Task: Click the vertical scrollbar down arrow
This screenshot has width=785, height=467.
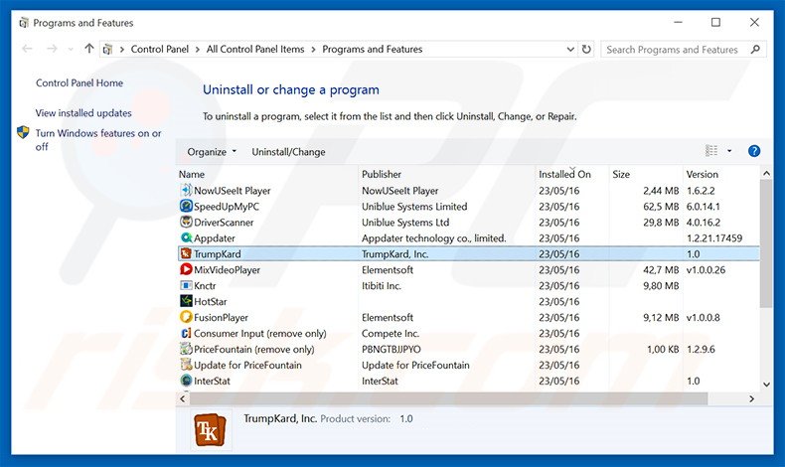Action: click(766, 384)
